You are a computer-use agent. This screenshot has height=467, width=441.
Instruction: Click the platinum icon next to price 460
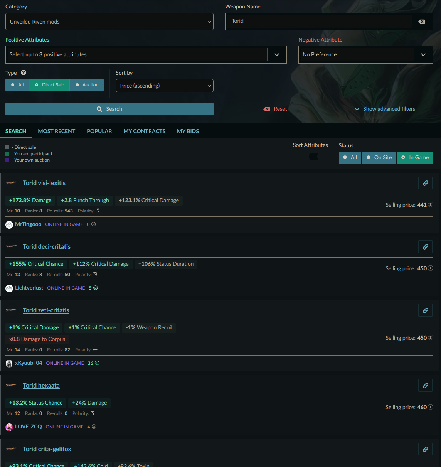coord(431,407)
